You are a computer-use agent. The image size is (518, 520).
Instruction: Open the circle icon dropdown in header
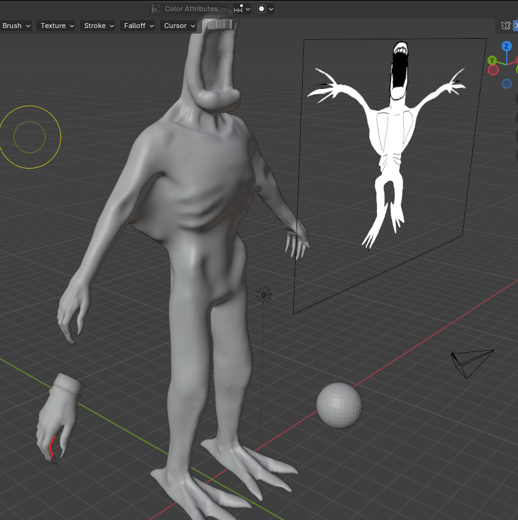(265, 9)
